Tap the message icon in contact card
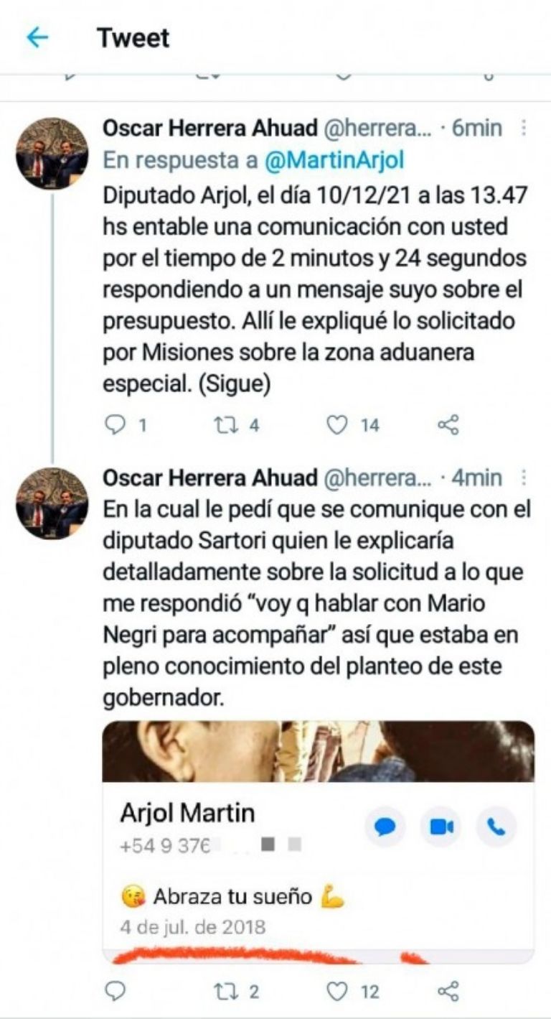The height and width of the screenshot is (1019, 551). coord(385,827)
